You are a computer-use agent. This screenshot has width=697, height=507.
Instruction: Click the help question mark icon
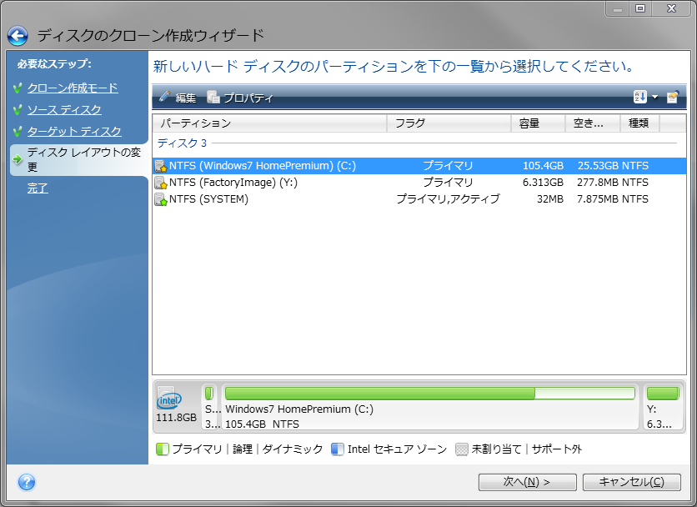pyautogui.click(x=27, y=482)
